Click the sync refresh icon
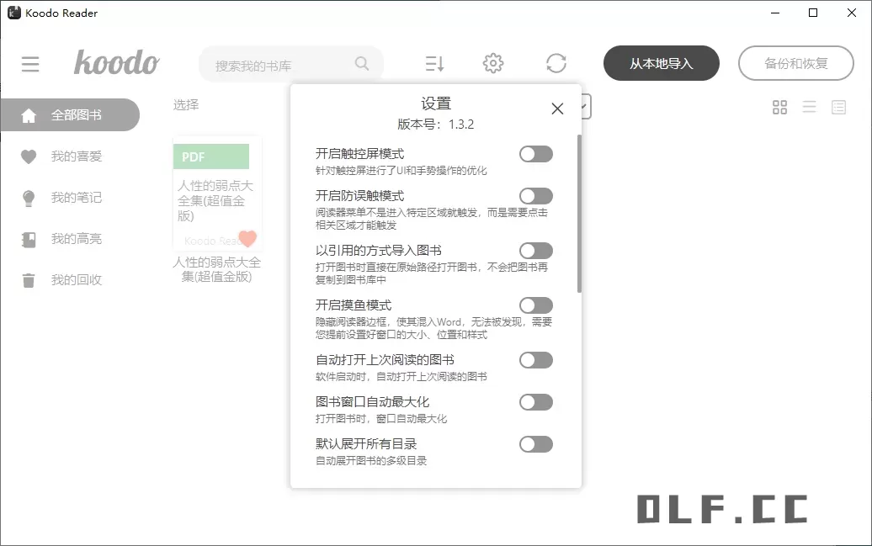This screenshot has height=546, width=872. (x=556, y=62)
